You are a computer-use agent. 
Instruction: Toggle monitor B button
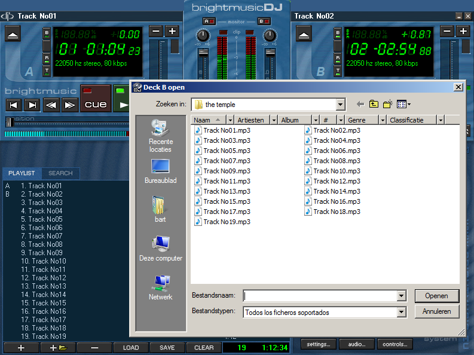click(264, 22)
